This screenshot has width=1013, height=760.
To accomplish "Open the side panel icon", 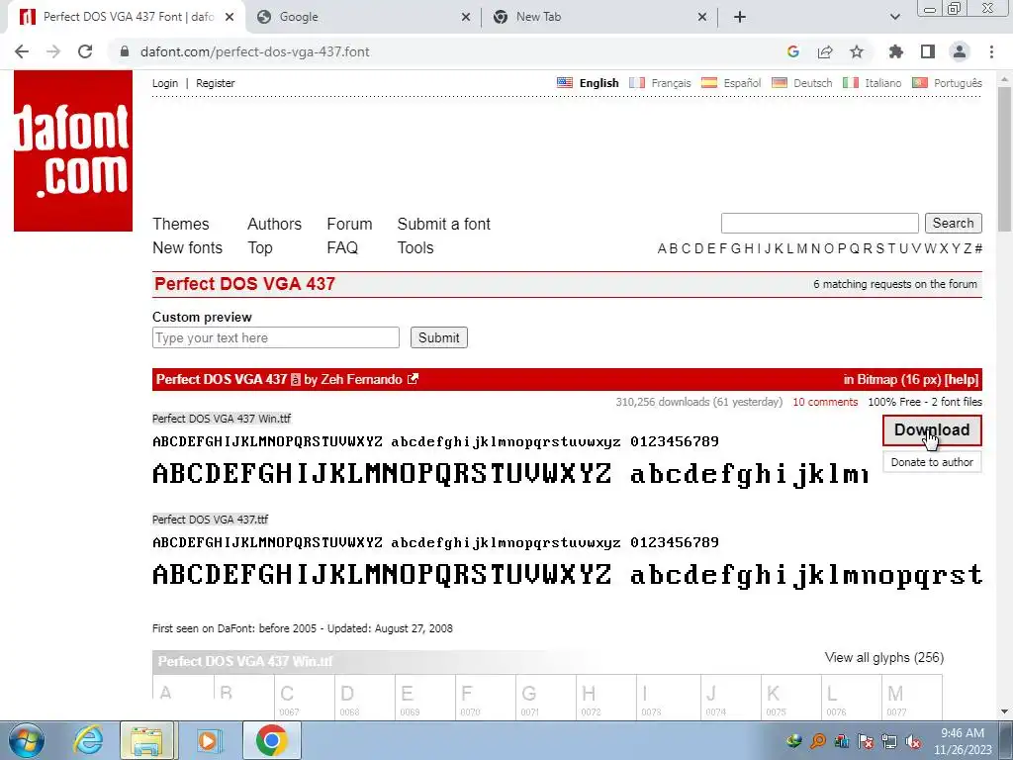I will 928,51.
